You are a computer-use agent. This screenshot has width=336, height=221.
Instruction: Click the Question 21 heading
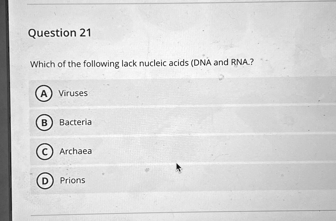[x=60, y=32]
